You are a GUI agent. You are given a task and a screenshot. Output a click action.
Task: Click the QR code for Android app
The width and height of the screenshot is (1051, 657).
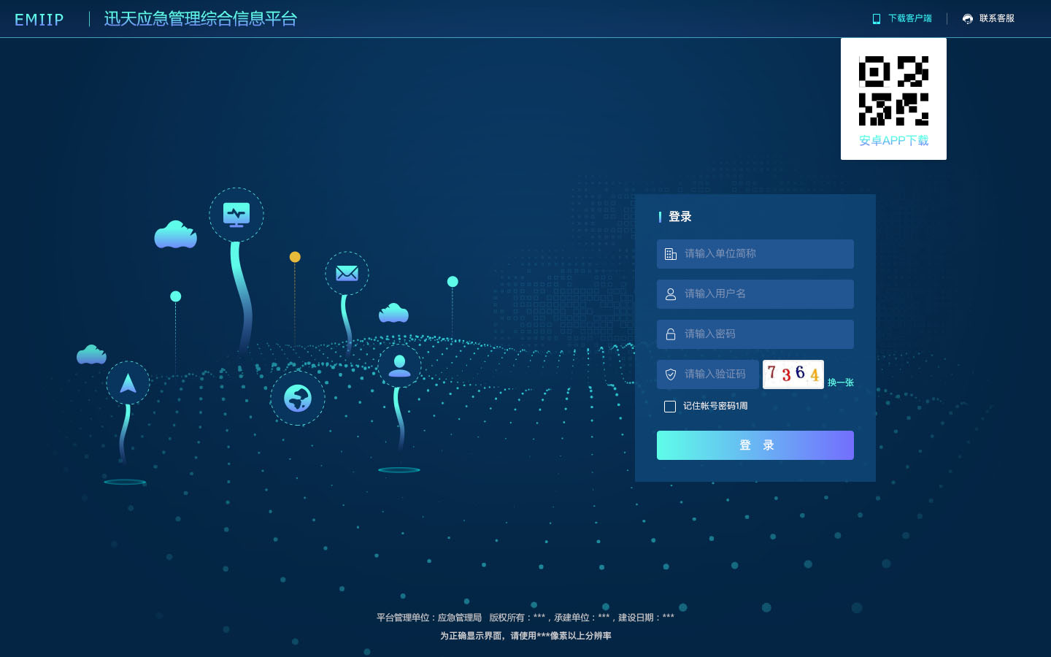pyautogui.click(x=893, y=91)
